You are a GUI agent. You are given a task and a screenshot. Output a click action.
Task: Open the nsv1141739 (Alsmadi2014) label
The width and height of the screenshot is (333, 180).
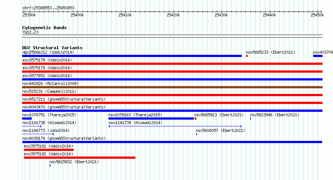(135, 123)
